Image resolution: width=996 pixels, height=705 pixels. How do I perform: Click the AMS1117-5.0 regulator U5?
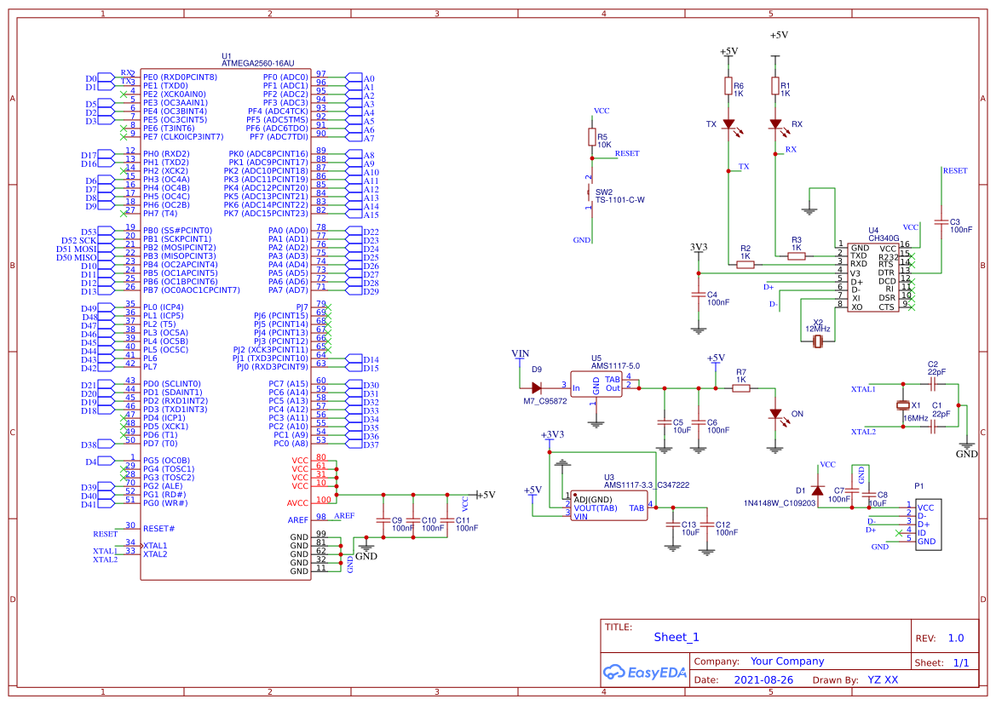tap(596, 385)
